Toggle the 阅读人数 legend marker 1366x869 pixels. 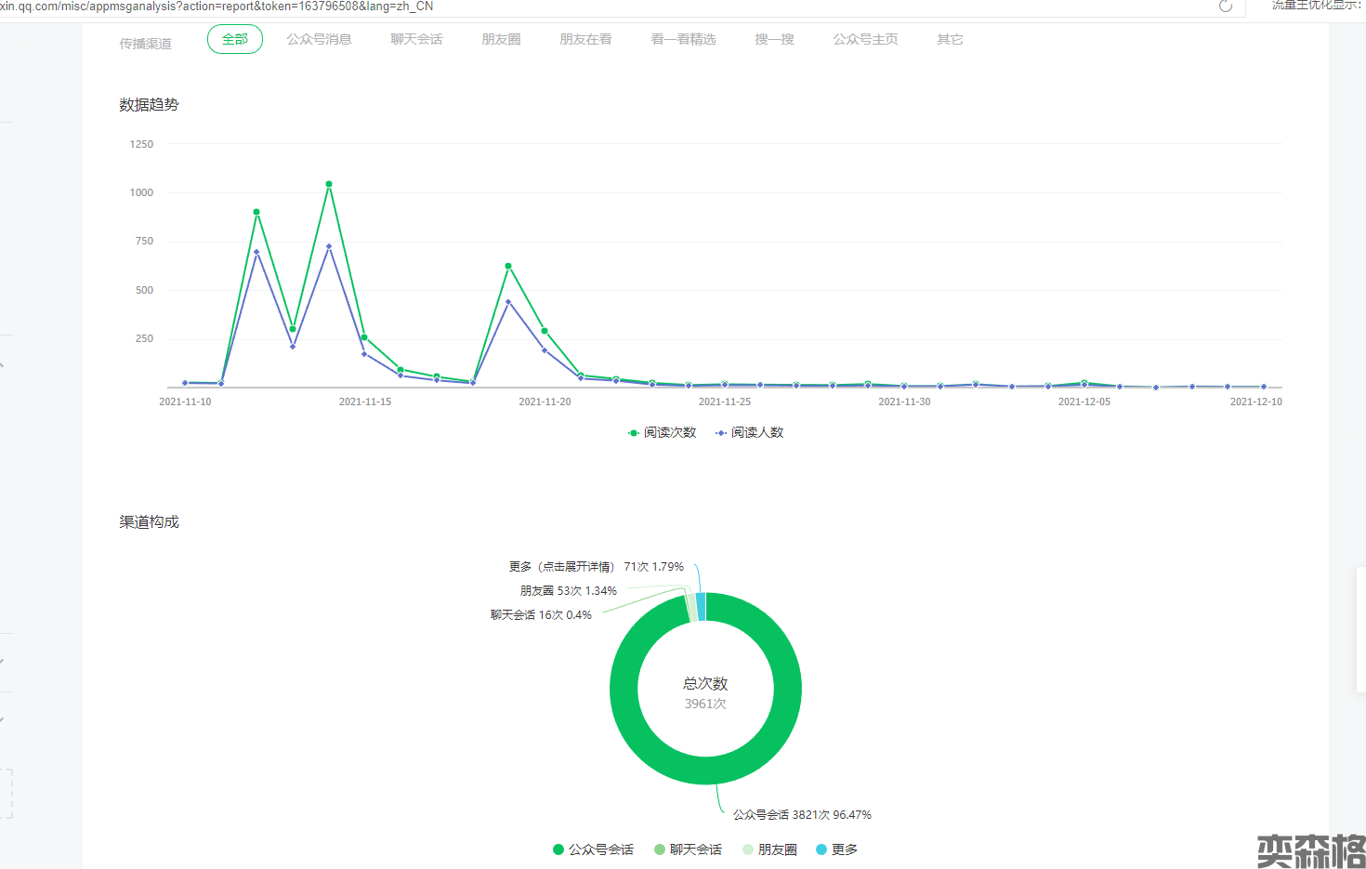tap(721, 433)
